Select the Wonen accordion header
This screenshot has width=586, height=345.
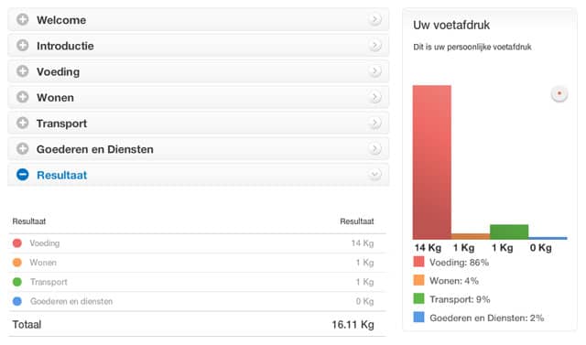(198, 97)
